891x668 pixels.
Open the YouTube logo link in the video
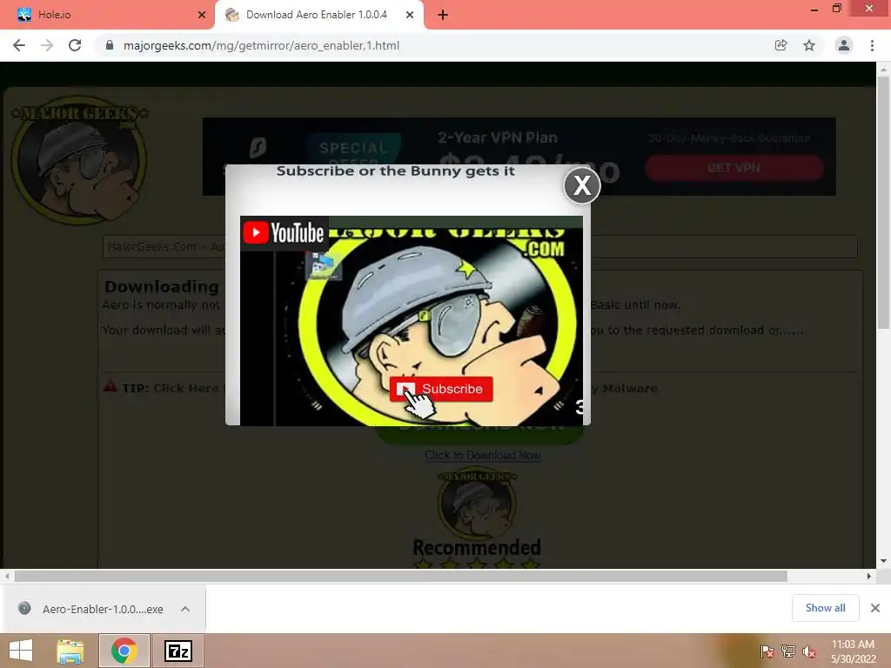[x=284, y=232]
